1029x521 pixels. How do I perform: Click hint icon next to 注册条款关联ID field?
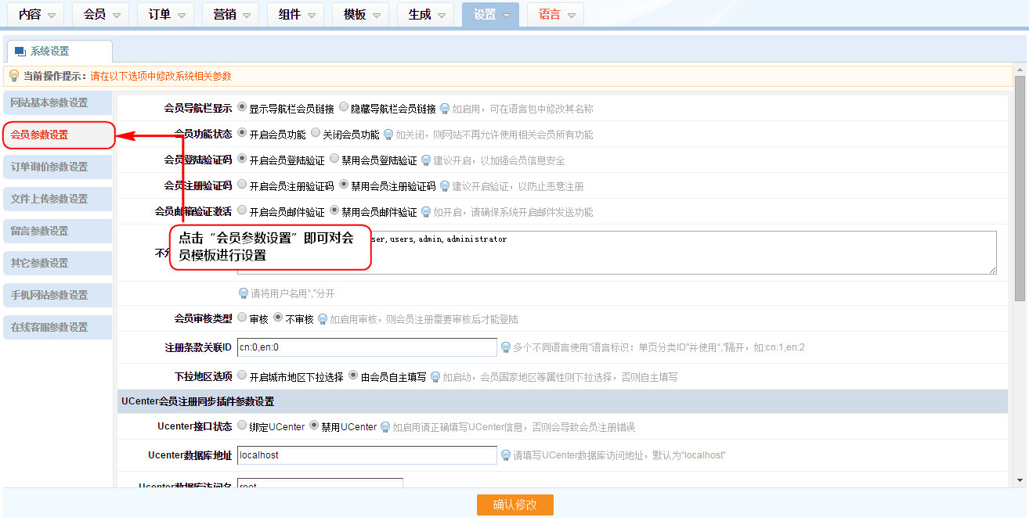(506, 347)
